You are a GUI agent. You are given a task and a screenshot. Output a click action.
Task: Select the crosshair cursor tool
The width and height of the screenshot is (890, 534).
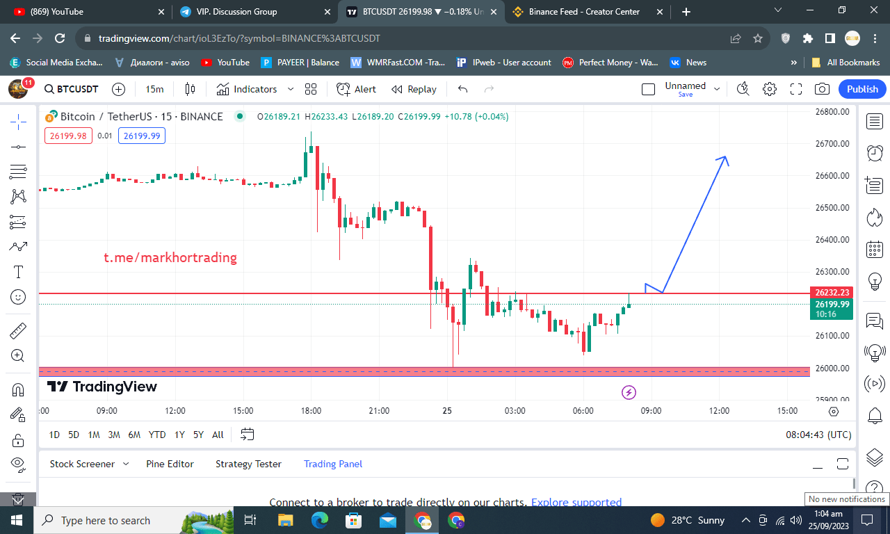[18, 122]
